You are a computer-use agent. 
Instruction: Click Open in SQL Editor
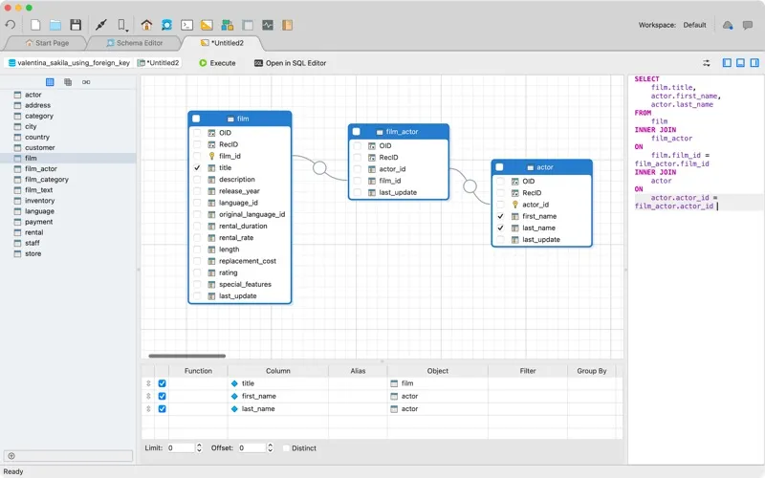point(291,63)
